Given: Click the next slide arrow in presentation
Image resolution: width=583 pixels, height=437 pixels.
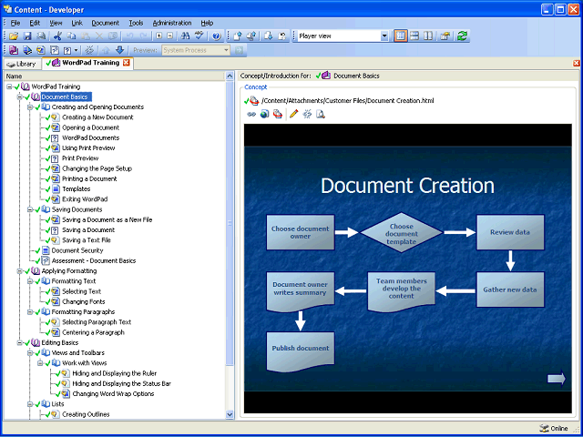Looking at the screenshot, I should pos(557,379).
